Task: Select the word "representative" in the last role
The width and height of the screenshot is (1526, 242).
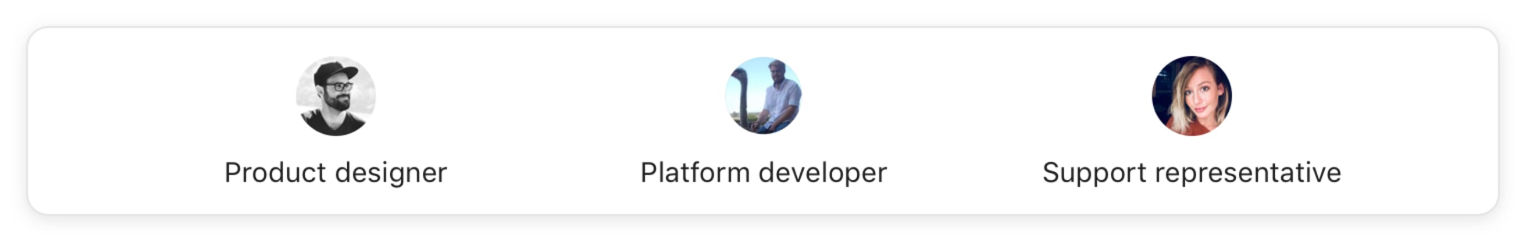Action: (1248, 173)
